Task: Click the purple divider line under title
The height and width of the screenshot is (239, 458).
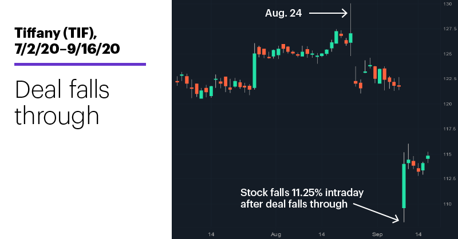Action: (x=80, y=64)
